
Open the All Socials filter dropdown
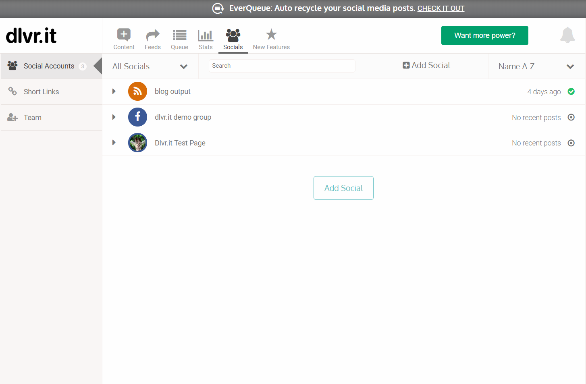click(x=150, y=66)
